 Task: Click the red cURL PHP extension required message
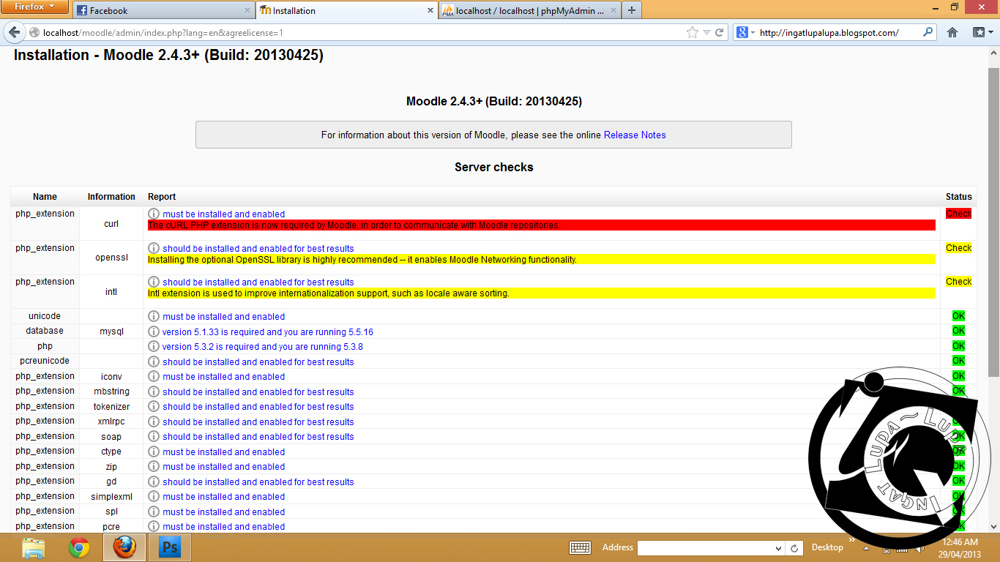pos(542,225)
